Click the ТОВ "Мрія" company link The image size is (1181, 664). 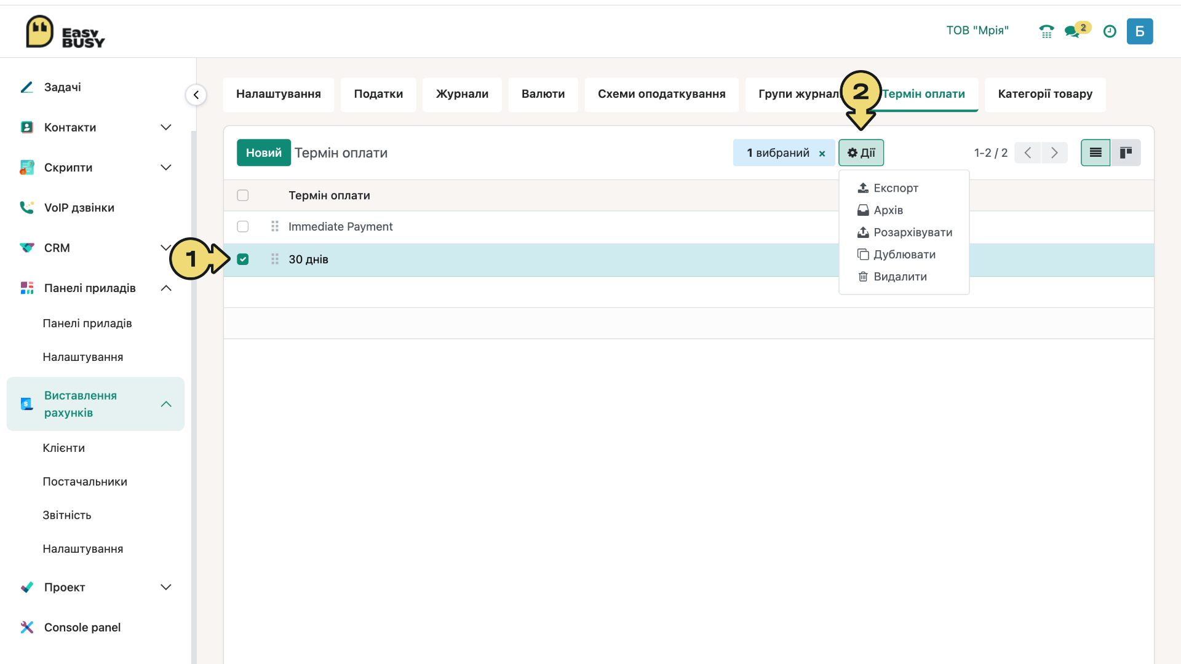click(977, 31)
